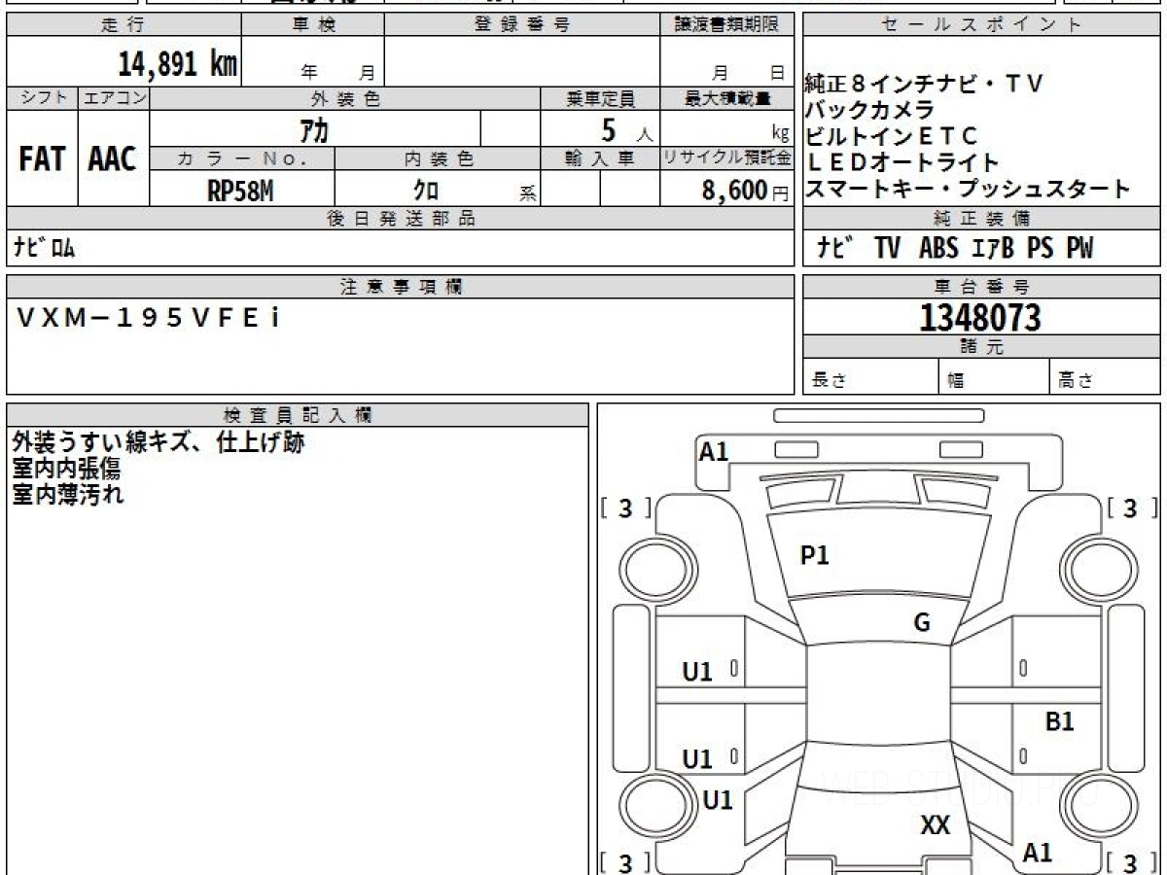Select the ナビロム entry
The width and height of the screenshot is (1167, 875).
[x=44, y=248]
